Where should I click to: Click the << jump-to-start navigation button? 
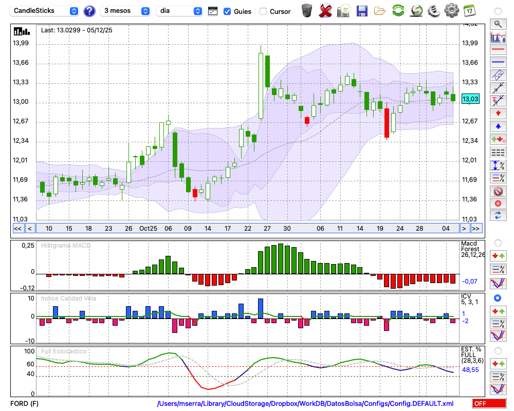tap(17, 229)
